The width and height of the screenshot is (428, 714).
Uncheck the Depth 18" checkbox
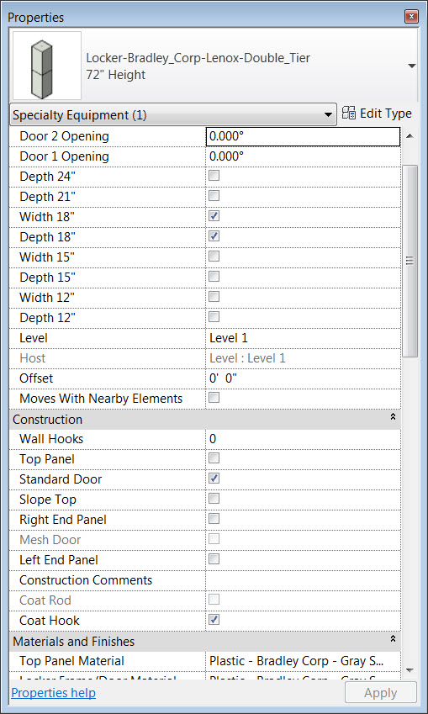coord(214,235)
